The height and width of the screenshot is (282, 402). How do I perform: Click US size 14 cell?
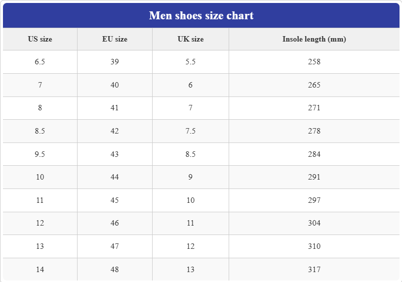click(x=40, y=270)
